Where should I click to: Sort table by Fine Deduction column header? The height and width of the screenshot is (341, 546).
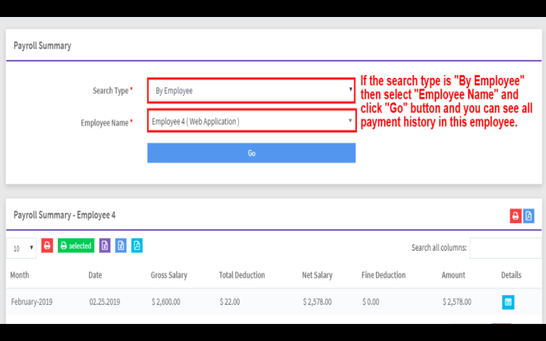coord(383,275)
